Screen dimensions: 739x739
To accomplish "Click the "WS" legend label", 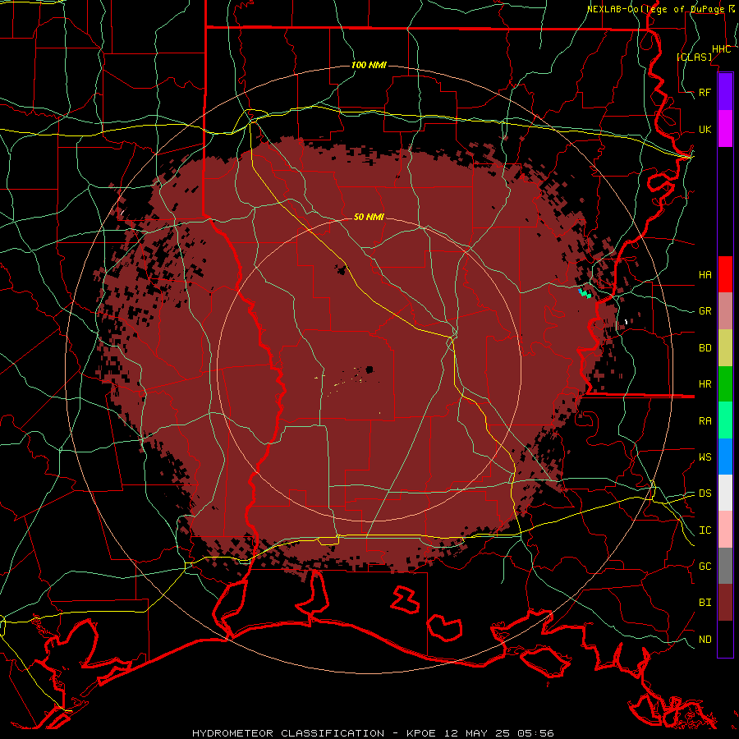I will [x=705, y=457].
